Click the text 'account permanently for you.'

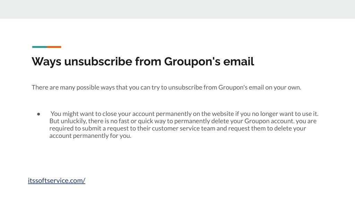[90, 136]
